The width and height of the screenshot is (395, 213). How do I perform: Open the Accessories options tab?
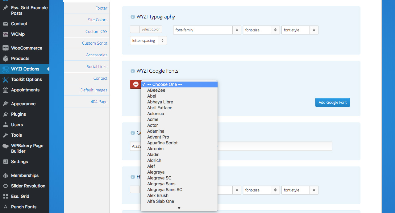87,55
